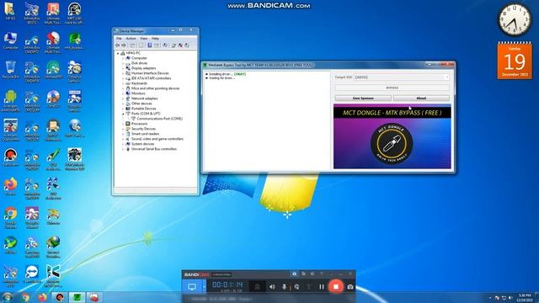Select IDE ATA/ATAPI controllers tree item
This screenshot has height=303, width=539.
point(151,78)
